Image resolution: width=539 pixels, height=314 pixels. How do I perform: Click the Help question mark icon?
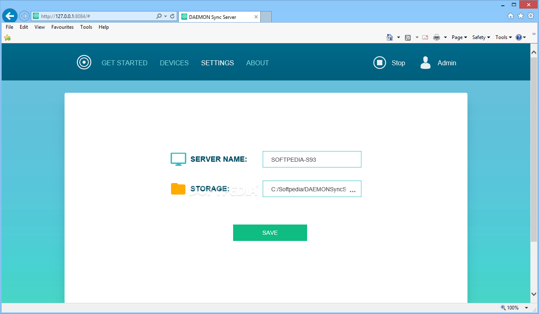click(x=519, y=37)
